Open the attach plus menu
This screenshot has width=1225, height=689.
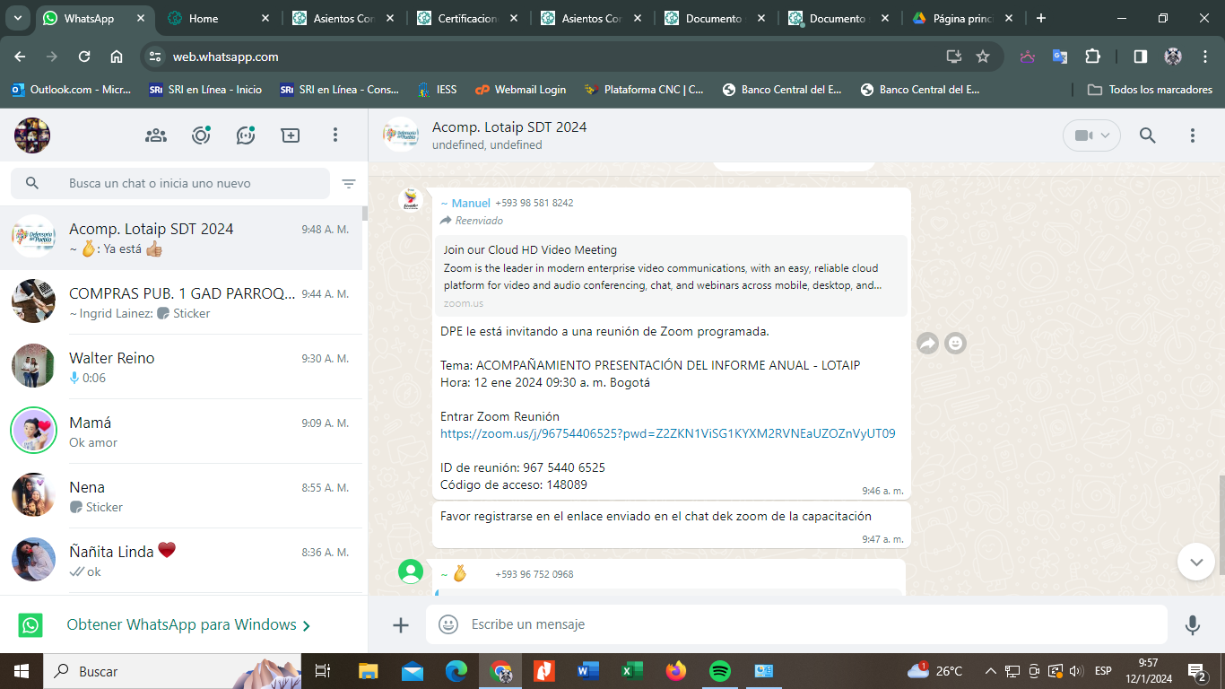tap(401, 625)
